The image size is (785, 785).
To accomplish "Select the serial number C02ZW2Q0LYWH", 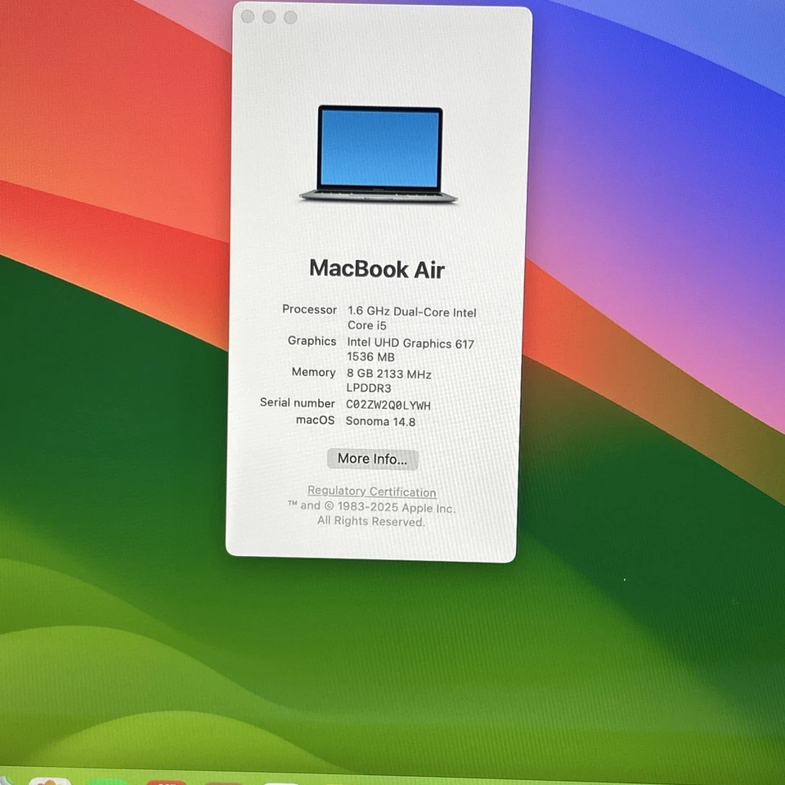I will tap(389, 405).
